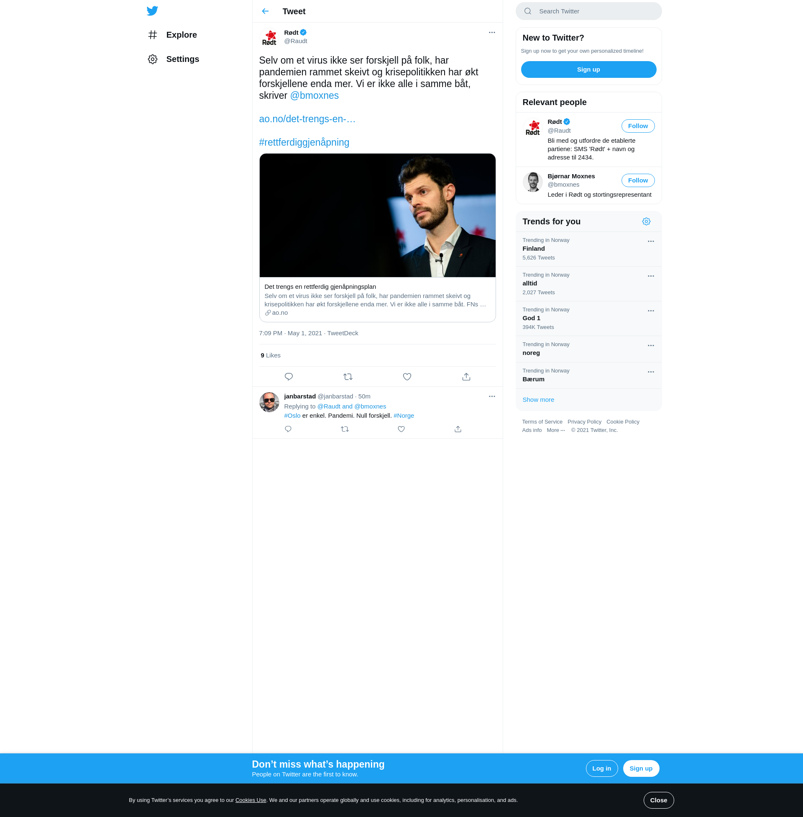Open the janbarstad display name
803x817 pixels.
[x=300, y=396]
